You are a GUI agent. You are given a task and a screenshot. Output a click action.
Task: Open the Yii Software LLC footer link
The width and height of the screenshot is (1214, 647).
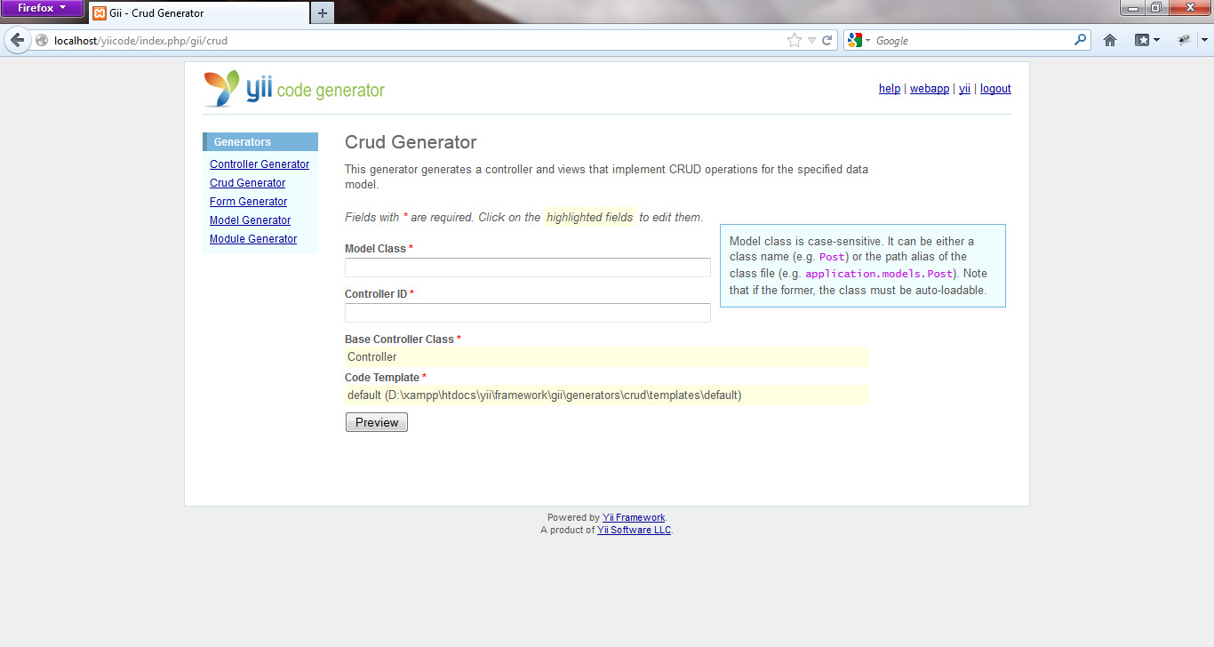click(x=634, y=530)
